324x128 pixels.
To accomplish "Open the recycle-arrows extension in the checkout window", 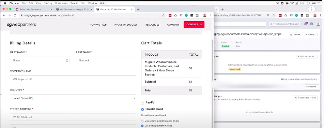I will pos(175,15).
